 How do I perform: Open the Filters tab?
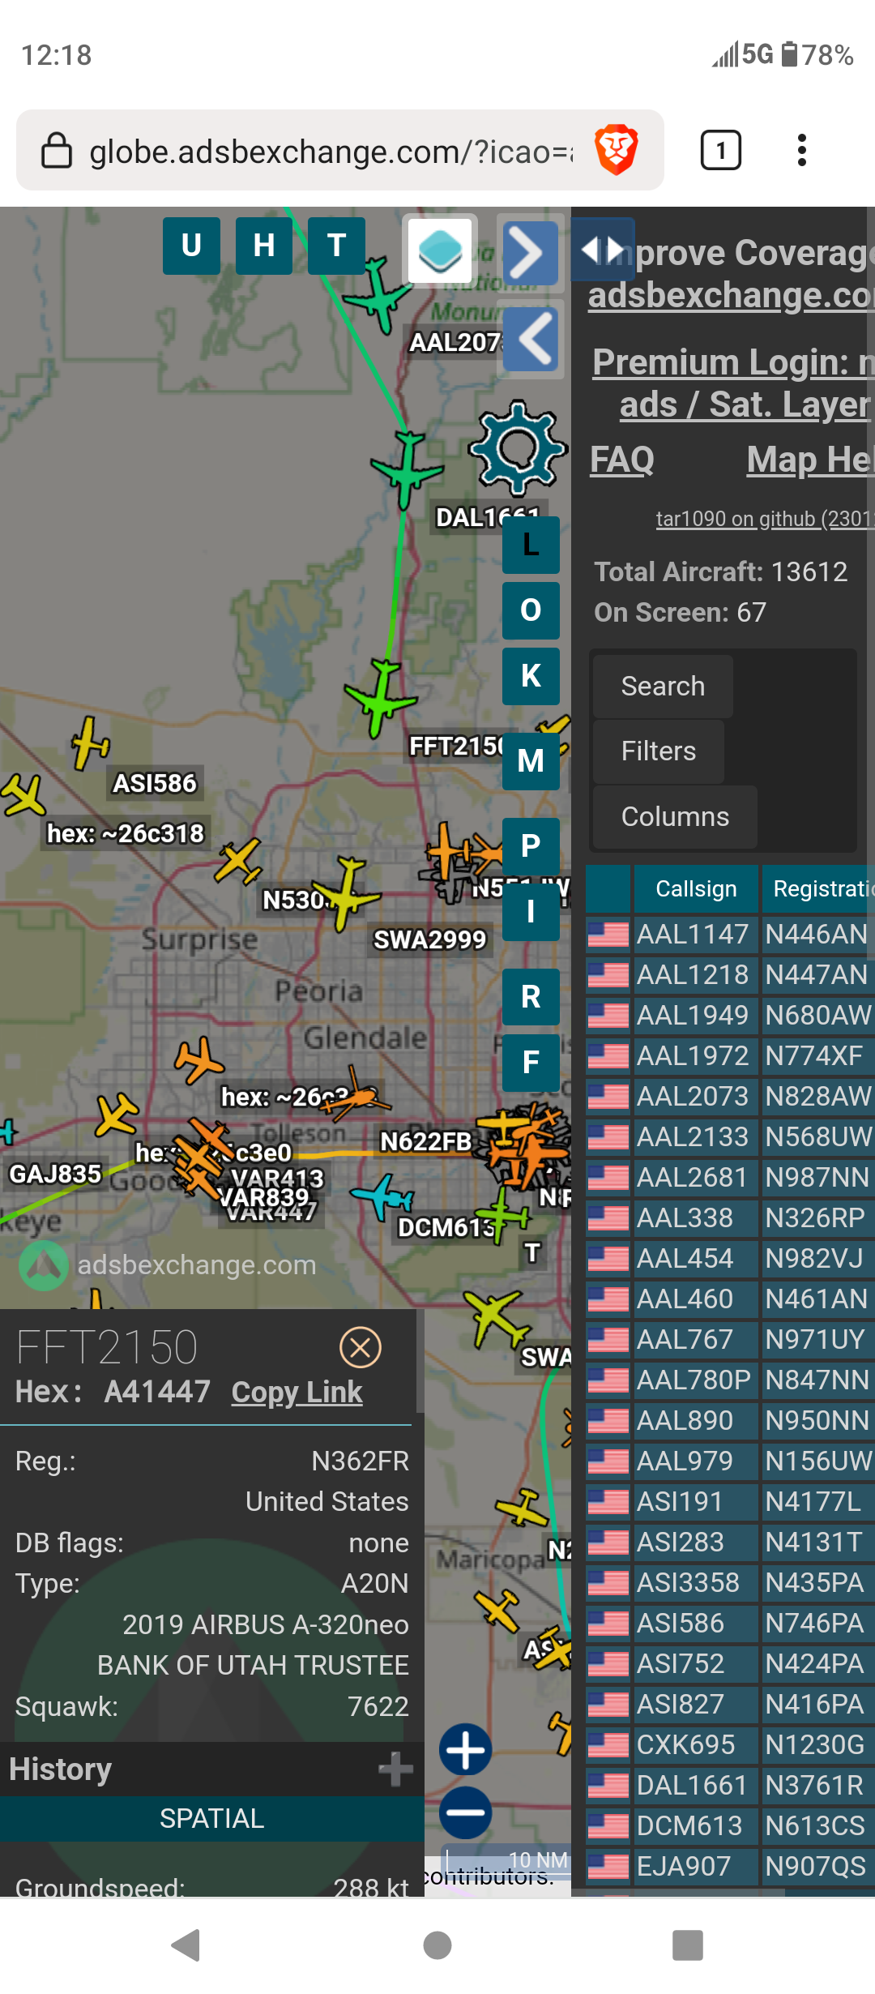pos(659,751)
